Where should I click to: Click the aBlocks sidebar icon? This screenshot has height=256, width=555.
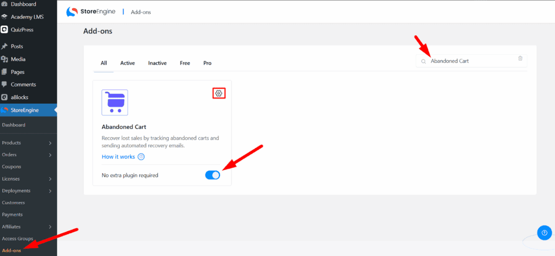[x=4, y=97]
